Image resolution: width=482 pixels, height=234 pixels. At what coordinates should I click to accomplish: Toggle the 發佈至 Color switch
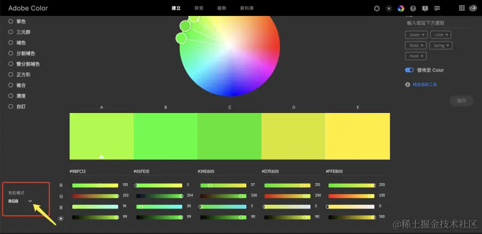coord(410,70)
